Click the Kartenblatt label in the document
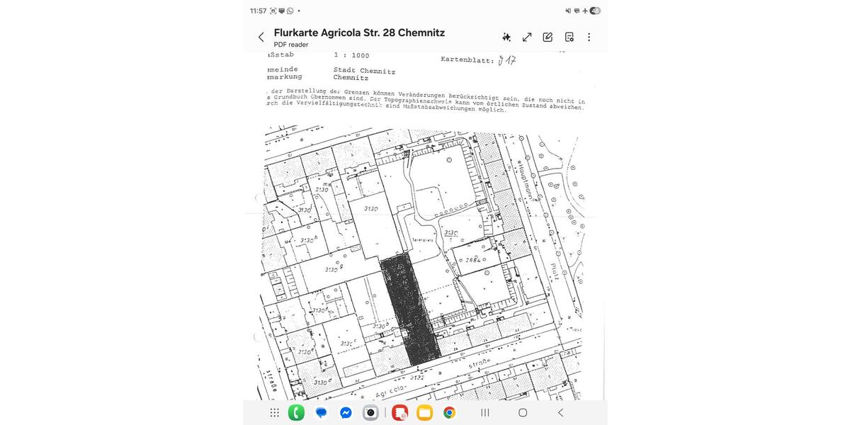Screen dimensions: 850x425 coord(467,60)
